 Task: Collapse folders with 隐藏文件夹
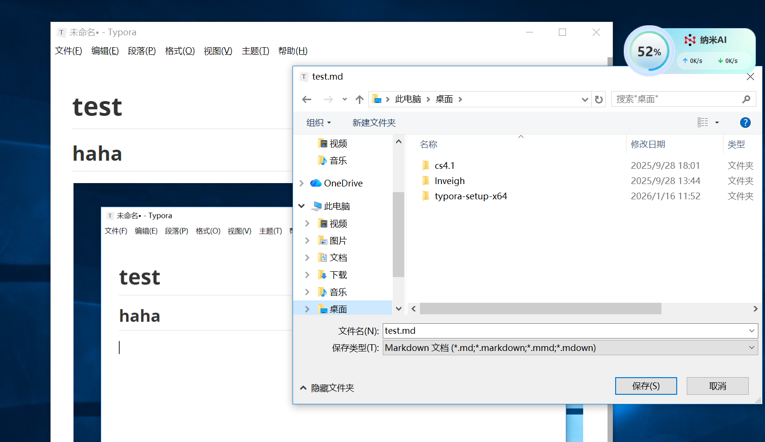click(327, 388)
